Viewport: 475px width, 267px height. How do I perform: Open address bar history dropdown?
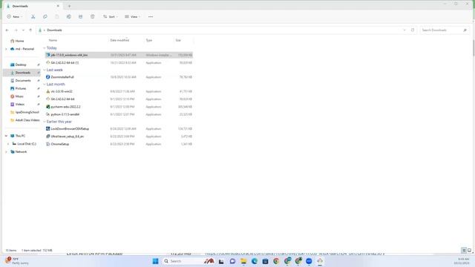click(404, 30)
